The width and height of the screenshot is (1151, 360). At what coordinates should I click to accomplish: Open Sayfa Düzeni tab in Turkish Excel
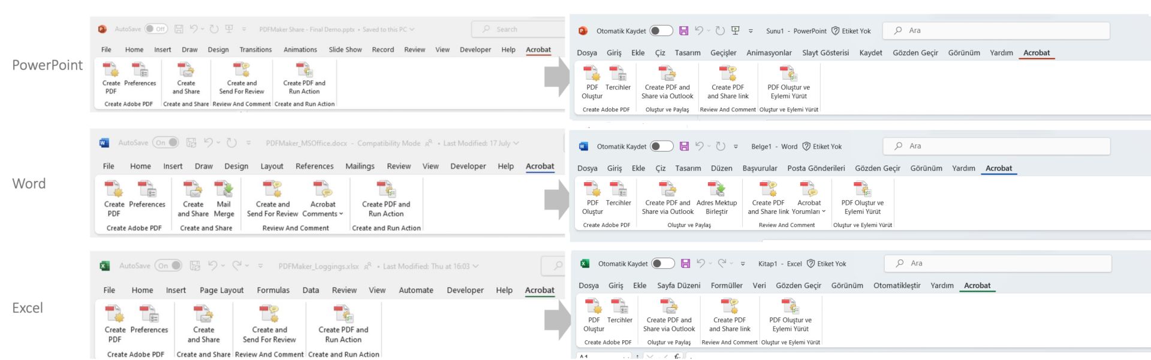(x=679, y=286)
